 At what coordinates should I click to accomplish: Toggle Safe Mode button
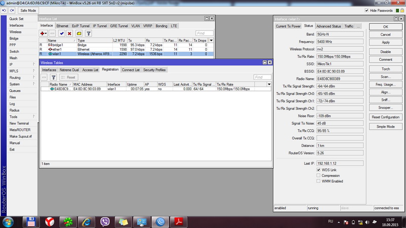point(28,11)
